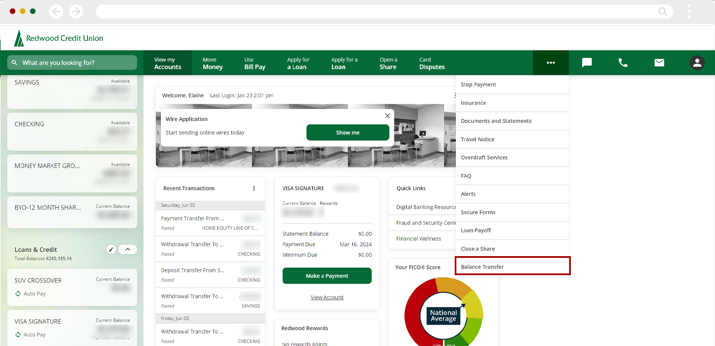Open Digital Banking Resource quick link
This screenshot has width=715, height=346.
point(426,207)
